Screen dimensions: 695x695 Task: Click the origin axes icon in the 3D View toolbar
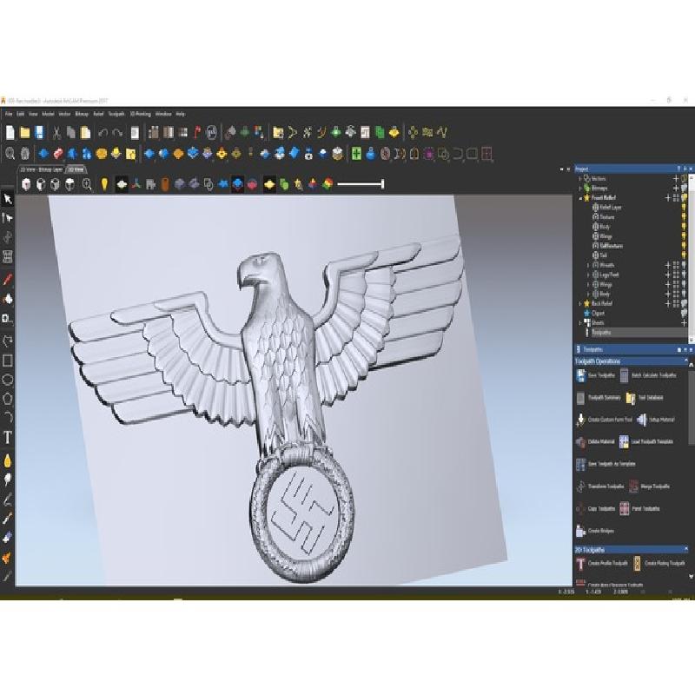coord(136,184)
